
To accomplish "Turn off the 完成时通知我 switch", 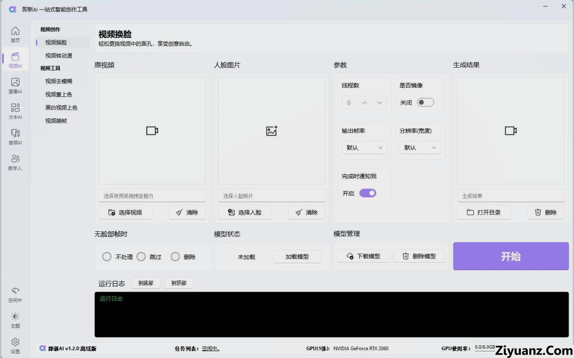I will 367,193.
